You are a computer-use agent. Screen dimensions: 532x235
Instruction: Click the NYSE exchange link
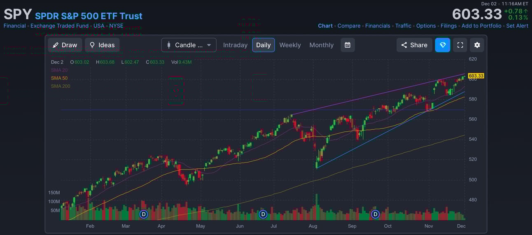(x=116, y=26)
